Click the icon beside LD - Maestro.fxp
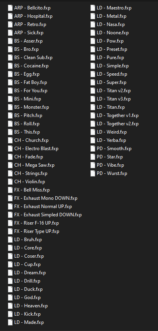This screenshot has width=158, height=331. (x=93, y=8)
